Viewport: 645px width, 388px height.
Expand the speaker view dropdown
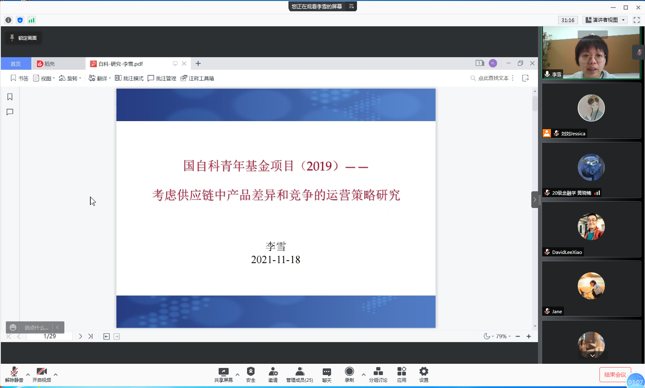[605, 20]
